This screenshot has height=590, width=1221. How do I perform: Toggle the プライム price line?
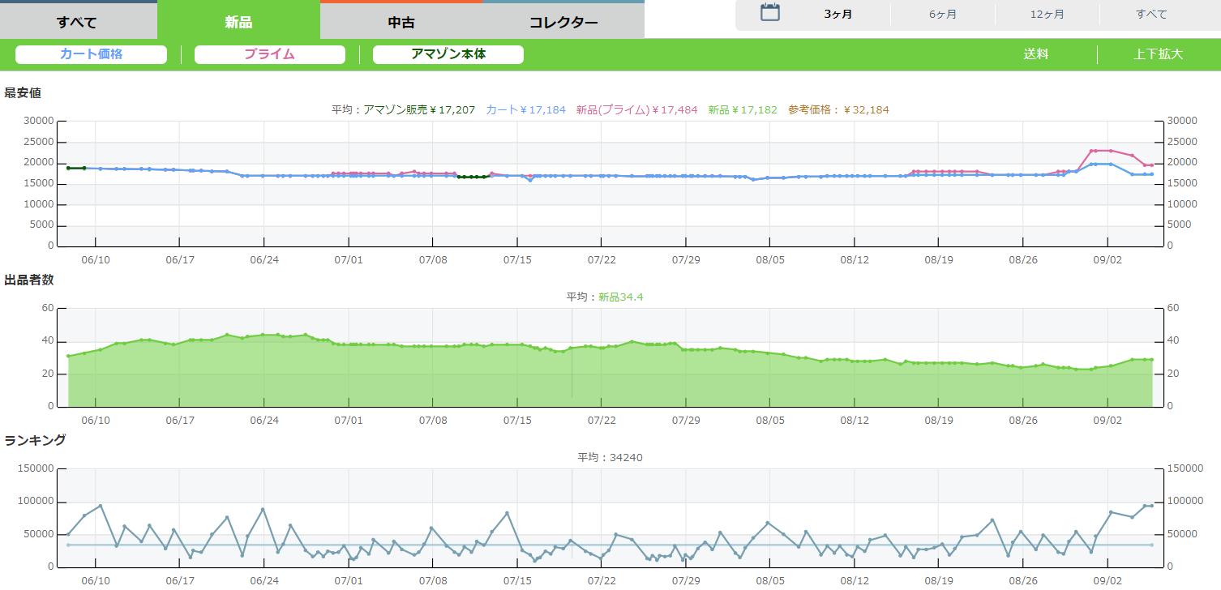[x=269, y=54]
